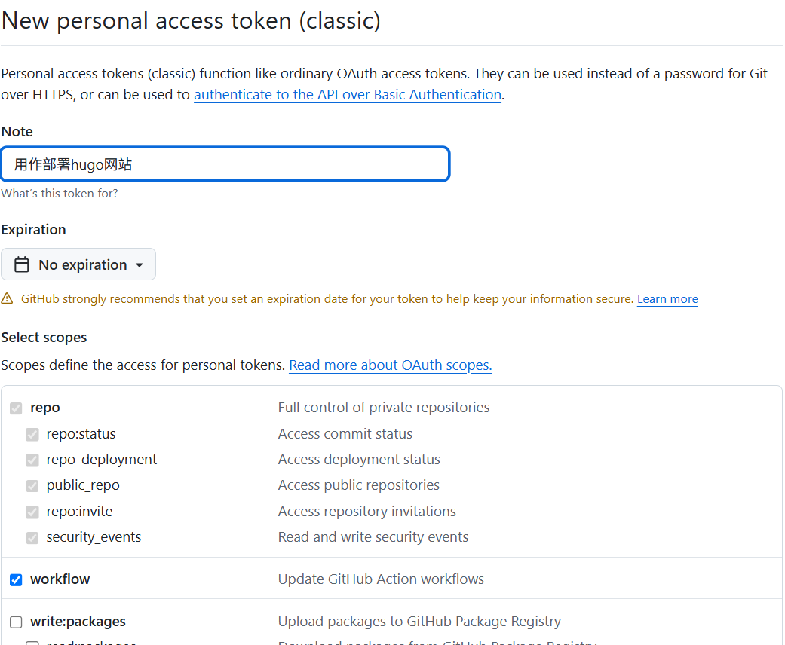Click the write:packages scope label
The width and height of the screenshot is (785, 645).
click(x=78, y=622)
